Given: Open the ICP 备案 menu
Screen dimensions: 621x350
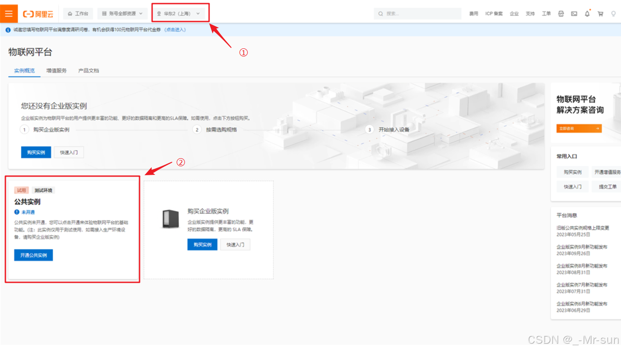Looking at the screenshot, I should 494,14.
